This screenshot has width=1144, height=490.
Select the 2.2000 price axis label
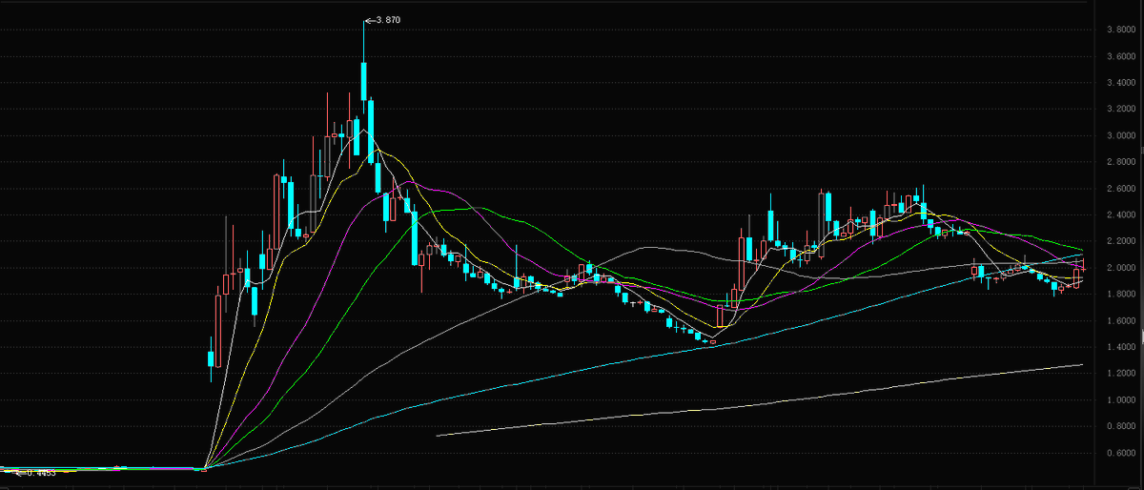click(1120, 241)
